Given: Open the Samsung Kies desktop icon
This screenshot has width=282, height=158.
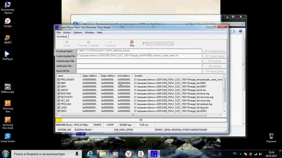Looking at the screenshot, I should [x=7, y=106].
